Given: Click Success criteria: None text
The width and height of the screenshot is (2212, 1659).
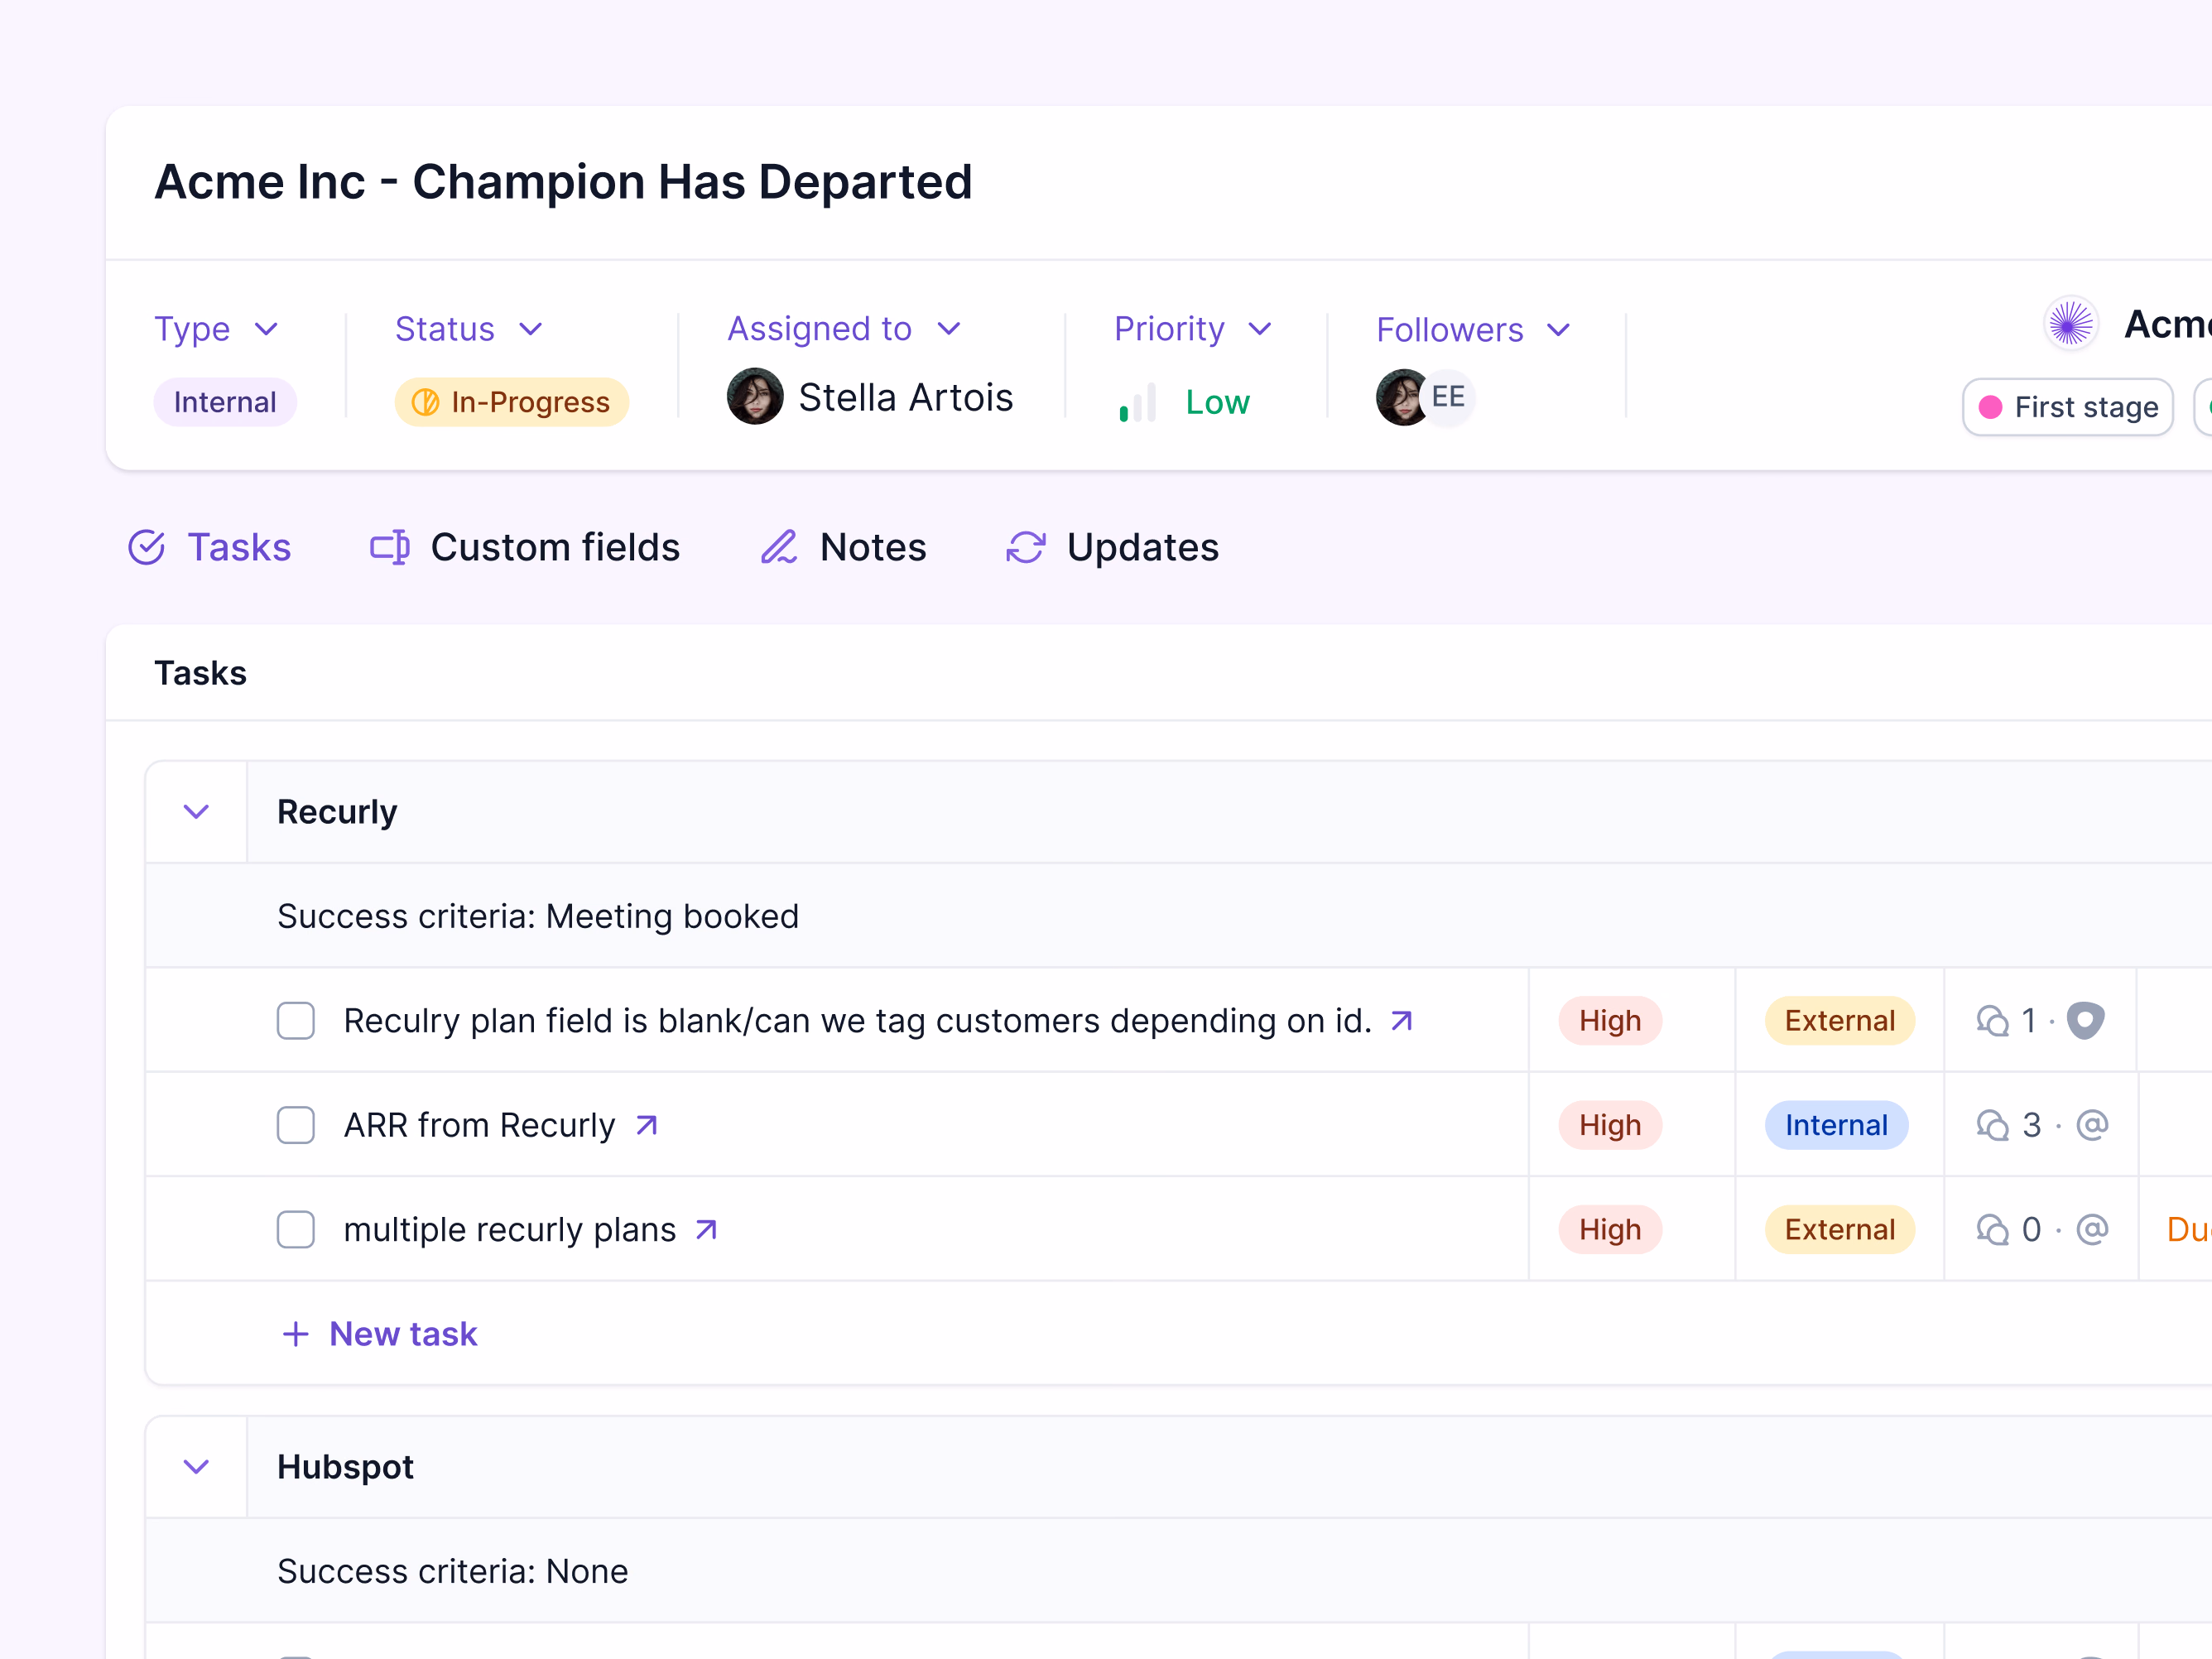Looking at the screenshot, I should tap(453, 1571).
